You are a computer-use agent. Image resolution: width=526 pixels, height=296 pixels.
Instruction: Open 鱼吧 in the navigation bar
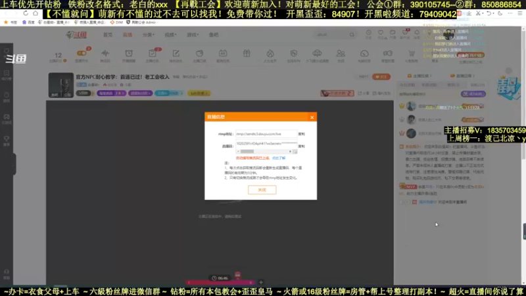click(x=214, y=35)
